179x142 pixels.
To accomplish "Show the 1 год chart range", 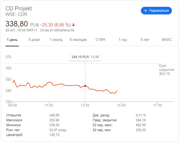I will (x=123, y=40).
